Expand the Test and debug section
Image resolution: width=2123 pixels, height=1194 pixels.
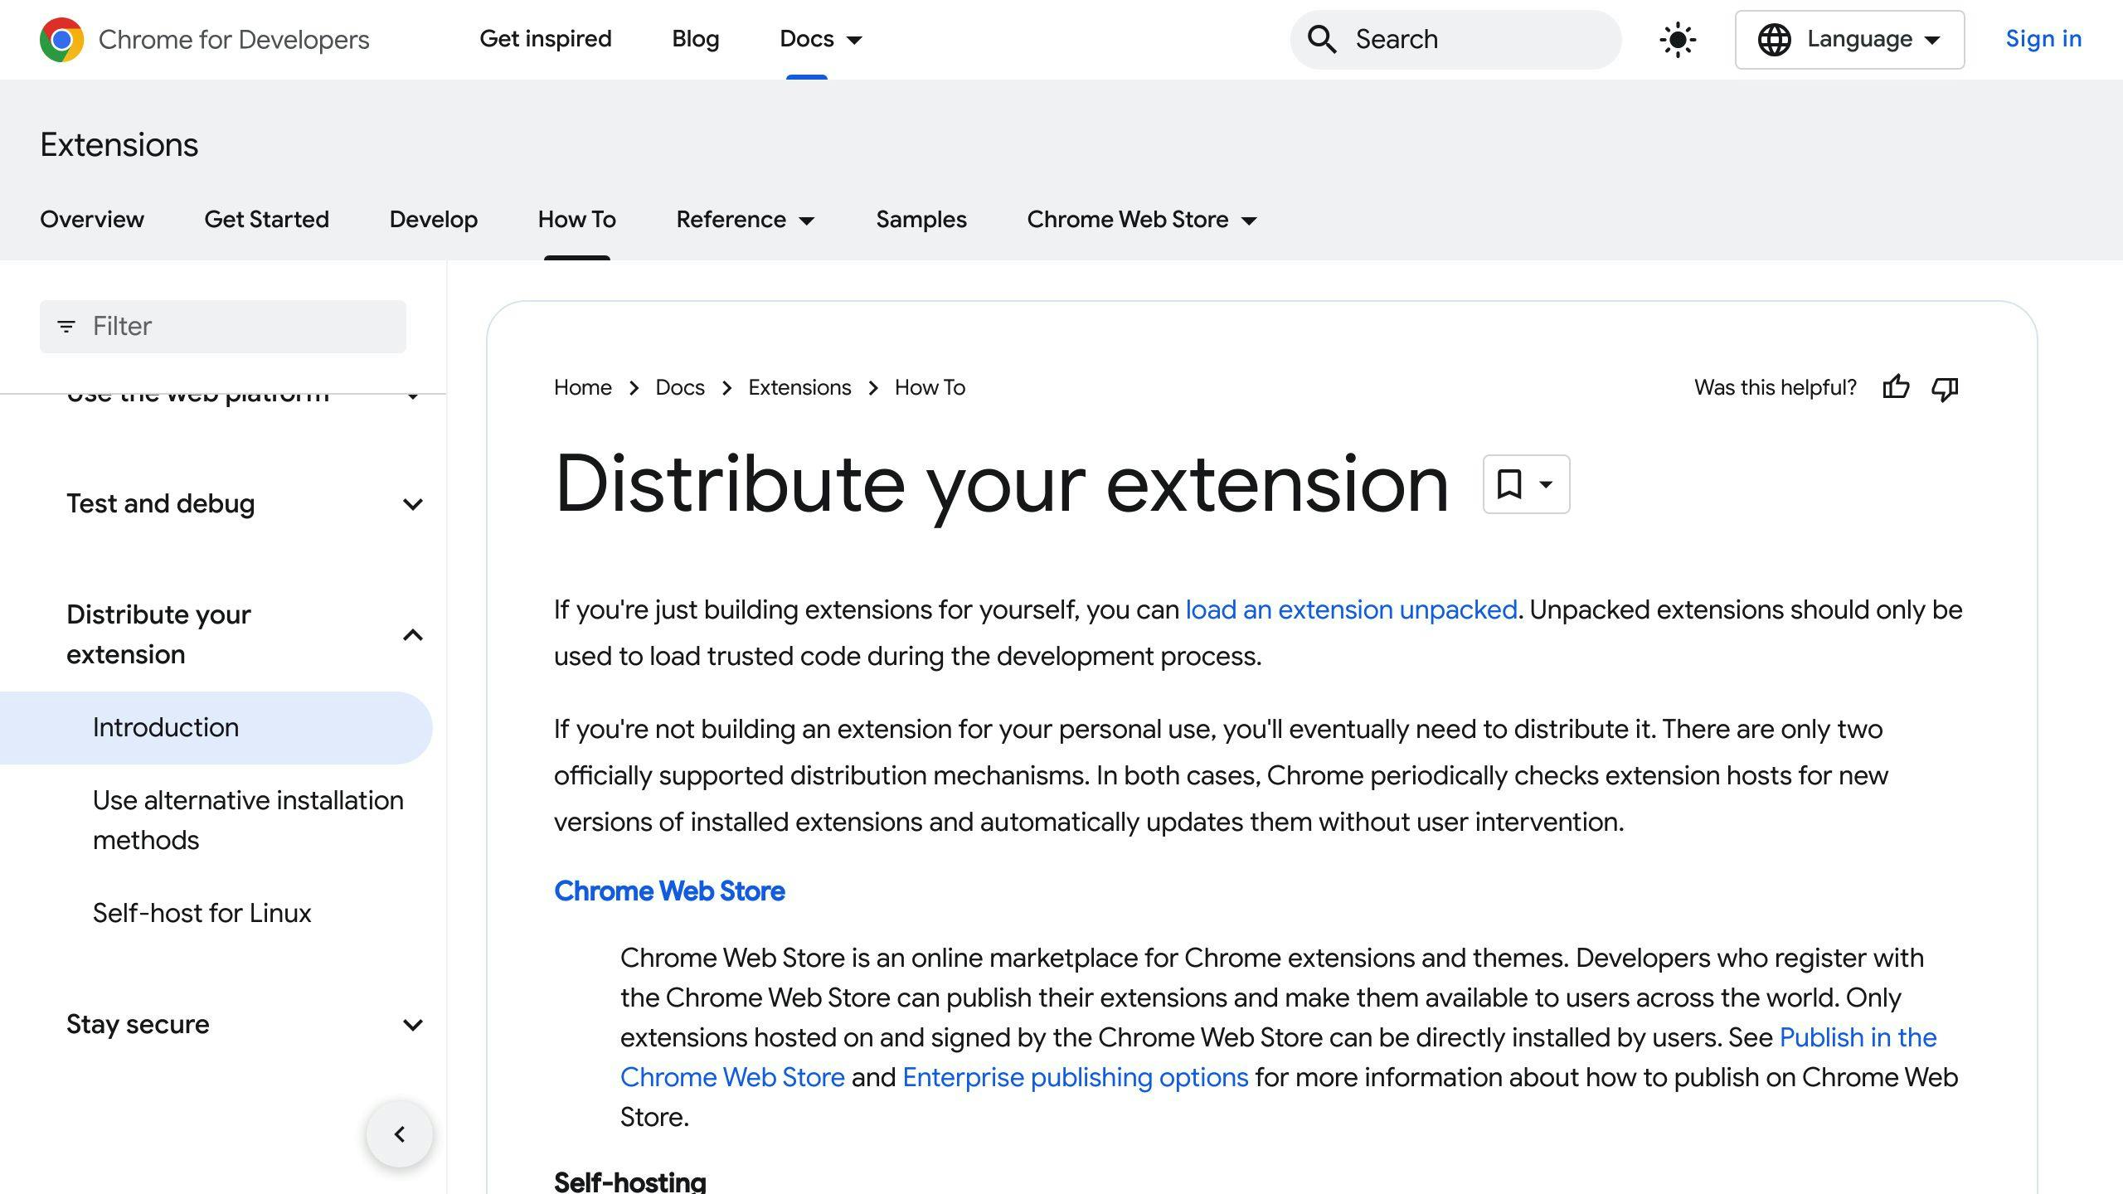click(412, 503)
